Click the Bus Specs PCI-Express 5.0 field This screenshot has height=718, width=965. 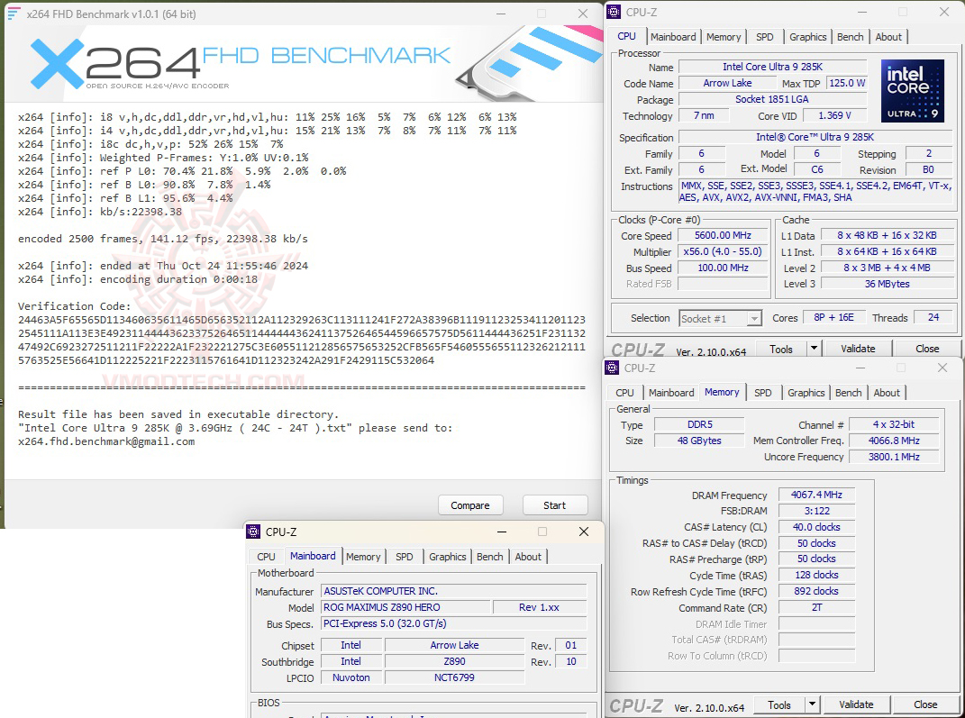[x=454, y=623]
